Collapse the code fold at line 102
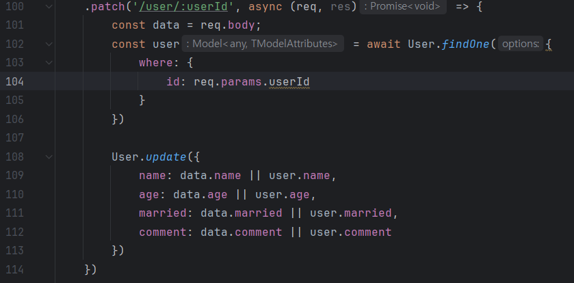The image size is (574, 283). 49,44
